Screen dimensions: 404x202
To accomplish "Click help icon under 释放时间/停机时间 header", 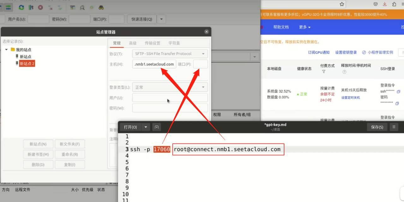I will [344, 72].
